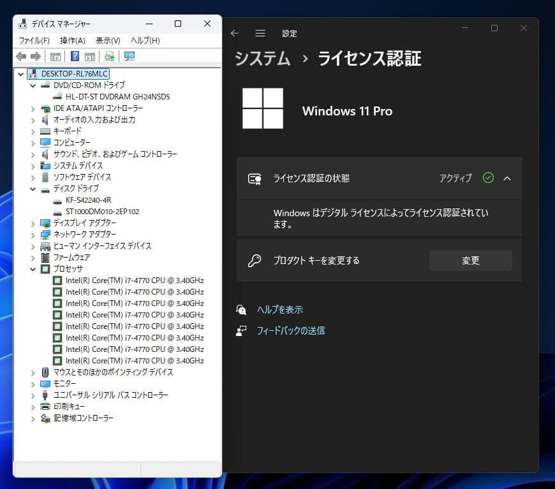Screen dimensions: 555x489
Task: Click the product key icon in Settings
Action: [254, 260]
